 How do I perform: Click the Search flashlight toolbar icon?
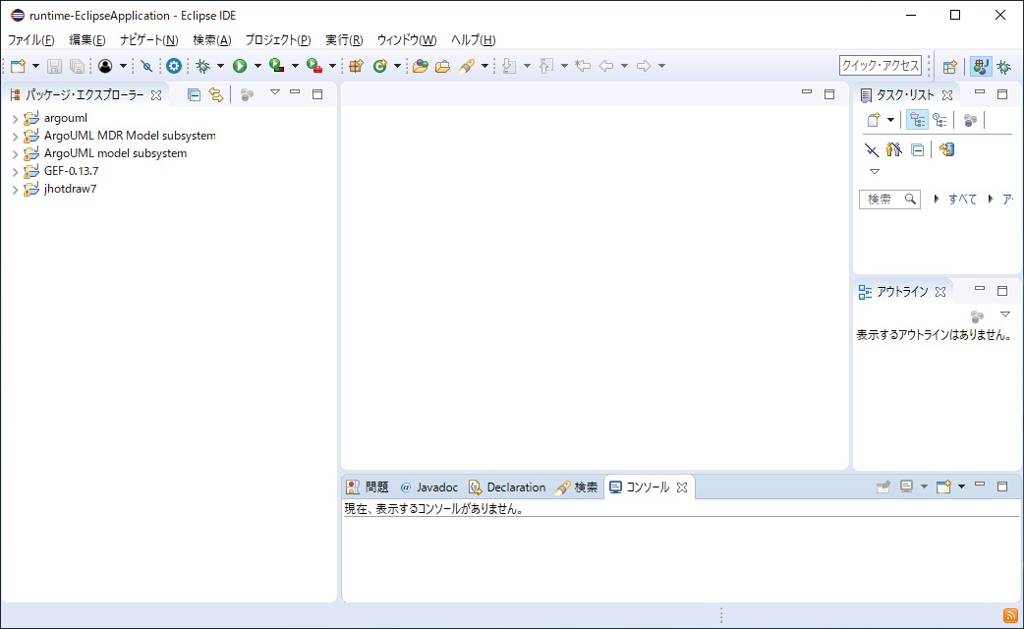click(x=467, y=66)
